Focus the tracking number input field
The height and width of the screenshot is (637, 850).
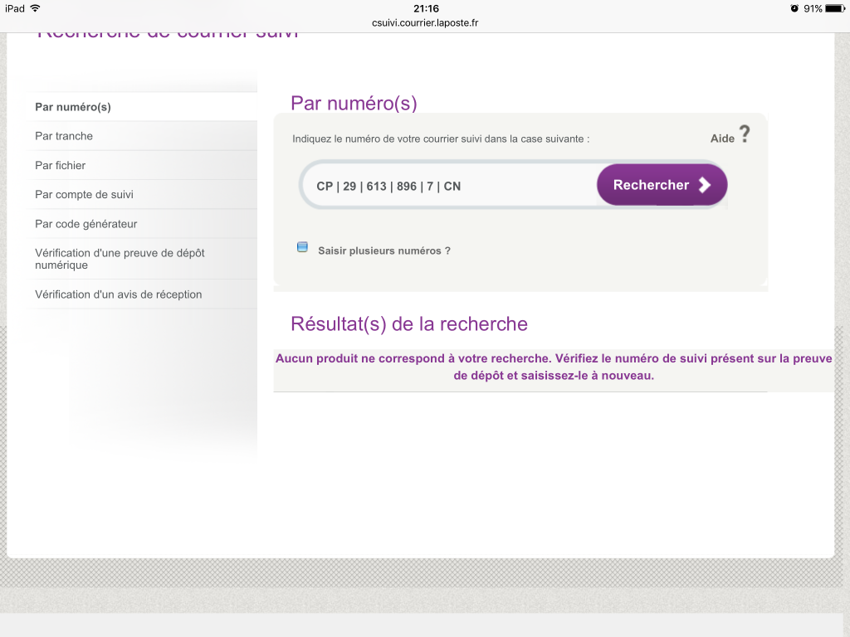point(450,186)
